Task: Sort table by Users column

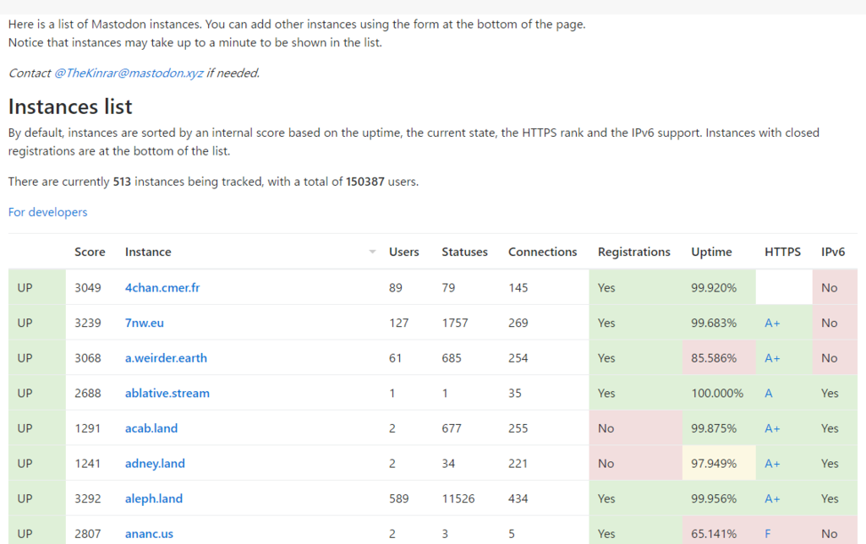Action: point(403,252)
